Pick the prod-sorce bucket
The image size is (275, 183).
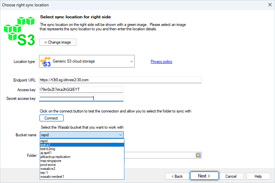click(82, 165)
